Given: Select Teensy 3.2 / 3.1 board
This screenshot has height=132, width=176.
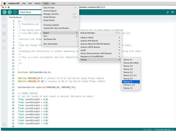Looking at the screenshot, I should pyautogui.click(x=131, y=76).
